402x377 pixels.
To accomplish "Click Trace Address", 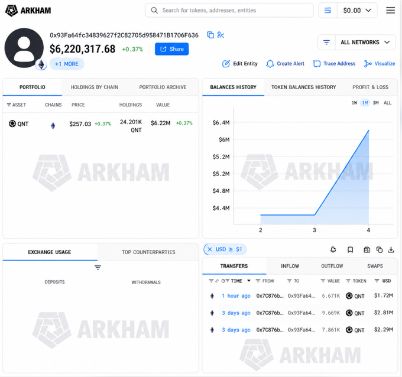I will point(335,64).
